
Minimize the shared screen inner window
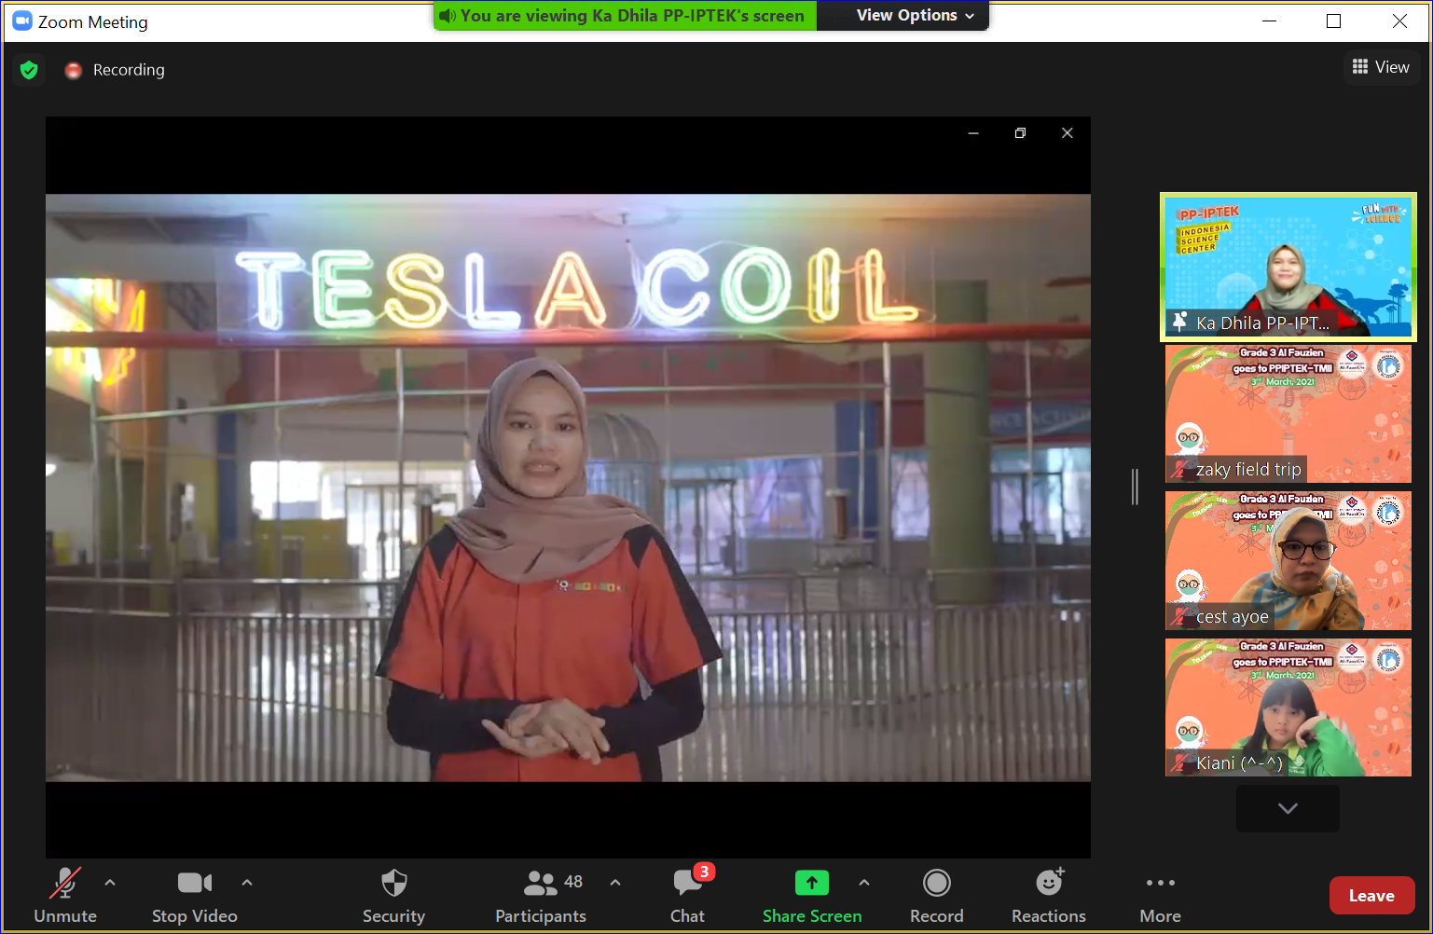pos(973,133)
